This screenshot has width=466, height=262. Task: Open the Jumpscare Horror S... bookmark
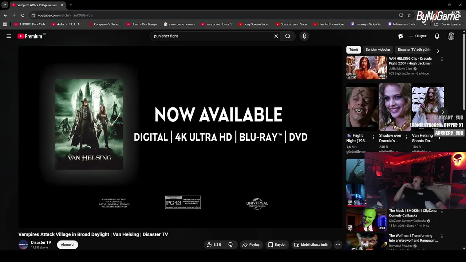point(217,24)
